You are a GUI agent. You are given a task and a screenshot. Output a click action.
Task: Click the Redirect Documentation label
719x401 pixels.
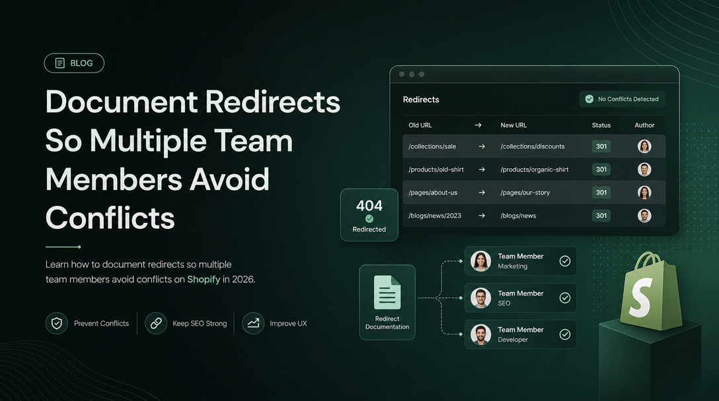pos(387,323)
